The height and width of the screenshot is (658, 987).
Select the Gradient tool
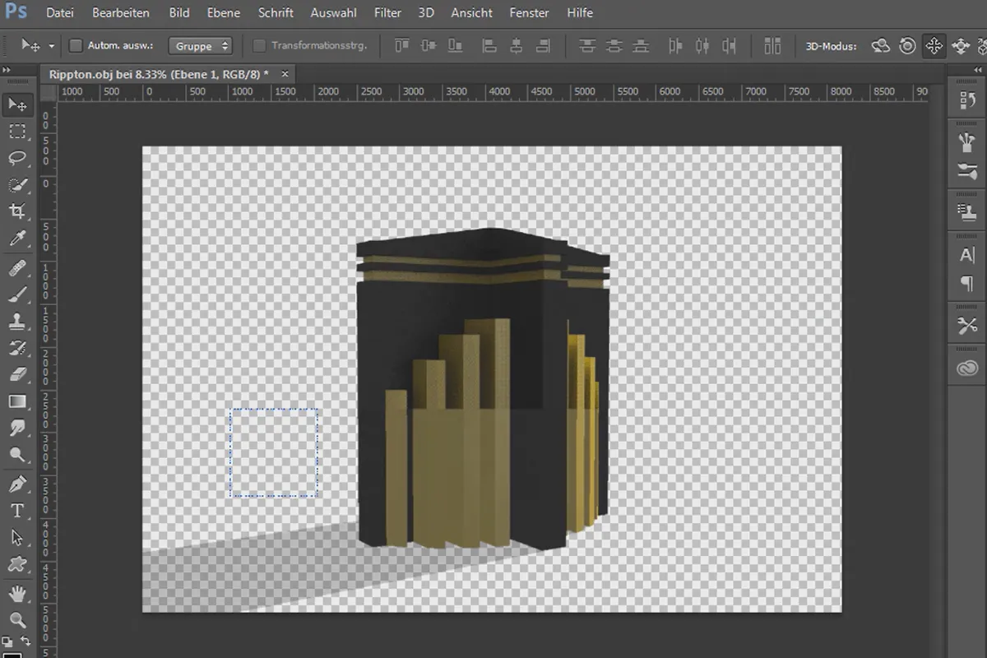(x=17, y=401)
